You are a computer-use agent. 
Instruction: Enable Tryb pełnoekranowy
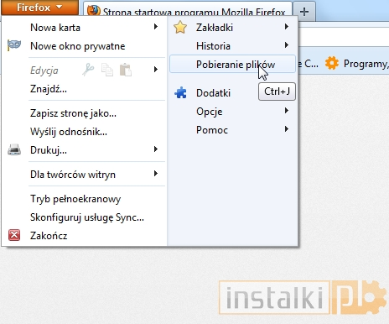[x=75, y=199]
